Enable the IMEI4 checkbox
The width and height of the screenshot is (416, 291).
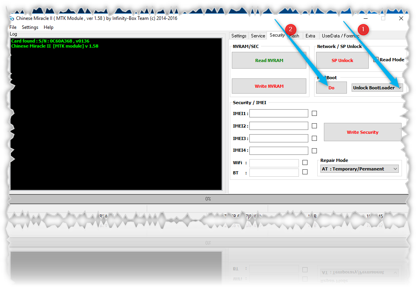[x=315, y=151]
